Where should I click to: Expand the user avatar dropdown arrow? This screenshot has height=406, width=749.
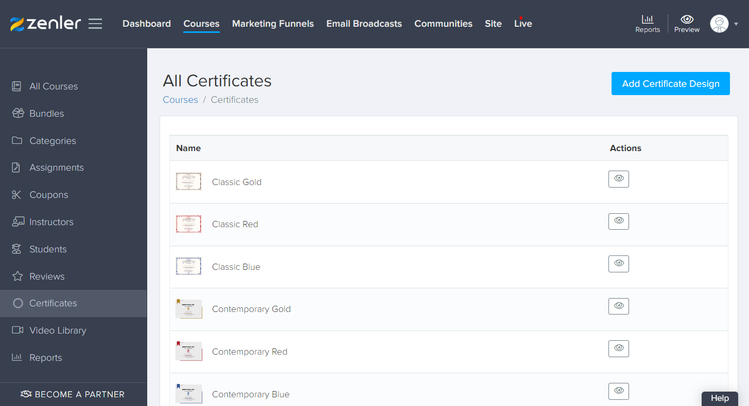coord(736,24)
